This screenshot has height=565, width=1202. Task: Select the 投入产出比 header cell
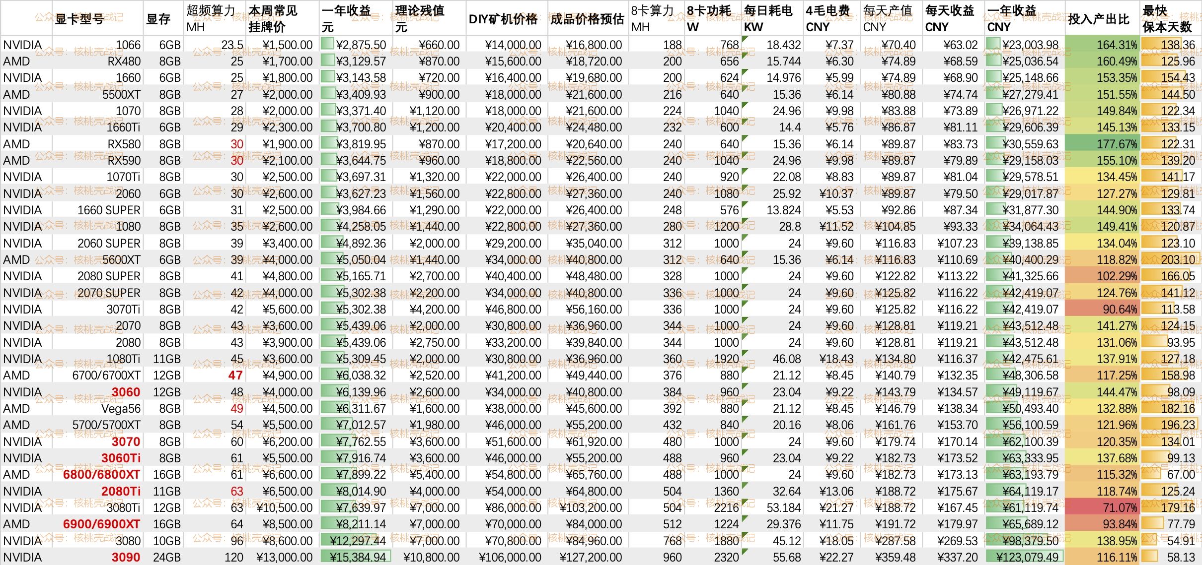click(x=1098, y=19)
